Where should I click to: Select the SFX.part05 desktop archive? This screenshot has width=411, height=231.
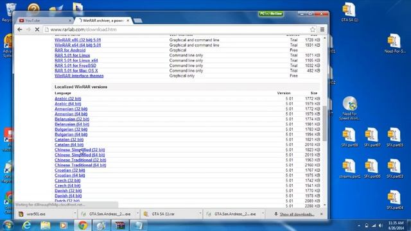click(x=394, y=137)
